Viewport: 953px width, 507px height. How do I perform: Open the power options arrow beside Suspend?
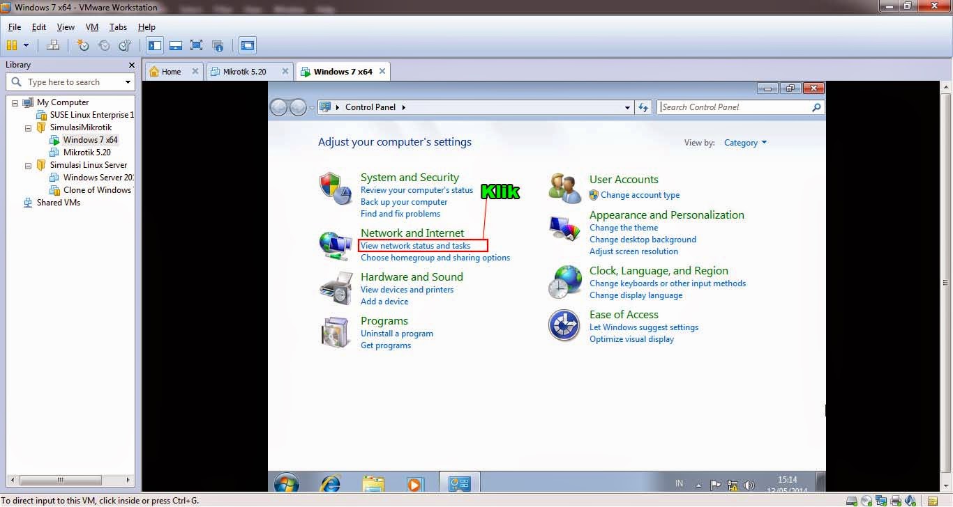[27, 45]
